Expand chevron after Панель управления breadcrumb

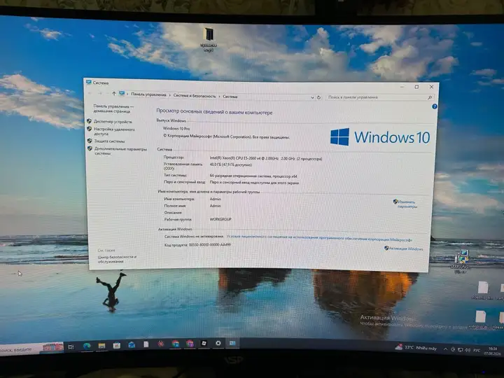[169, 95]
